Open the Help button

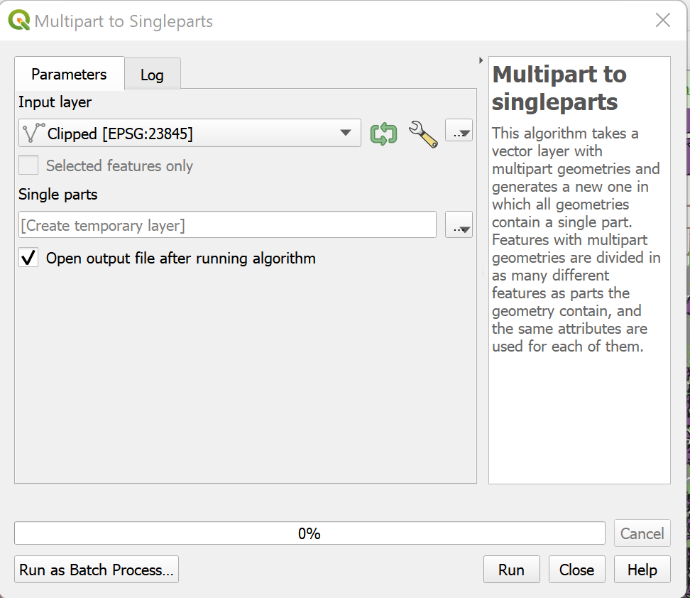[x=642, y=570]
